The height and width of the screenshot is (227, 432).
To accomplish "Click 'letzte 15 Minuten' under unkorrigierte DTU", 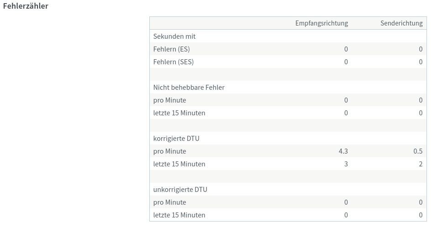I will click(179, 215).
